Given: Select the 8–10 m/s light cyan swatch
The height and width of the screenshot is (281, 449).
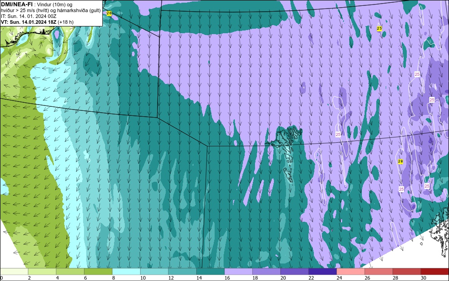Looking at the screenshot, I should click(x=126, y=272).
